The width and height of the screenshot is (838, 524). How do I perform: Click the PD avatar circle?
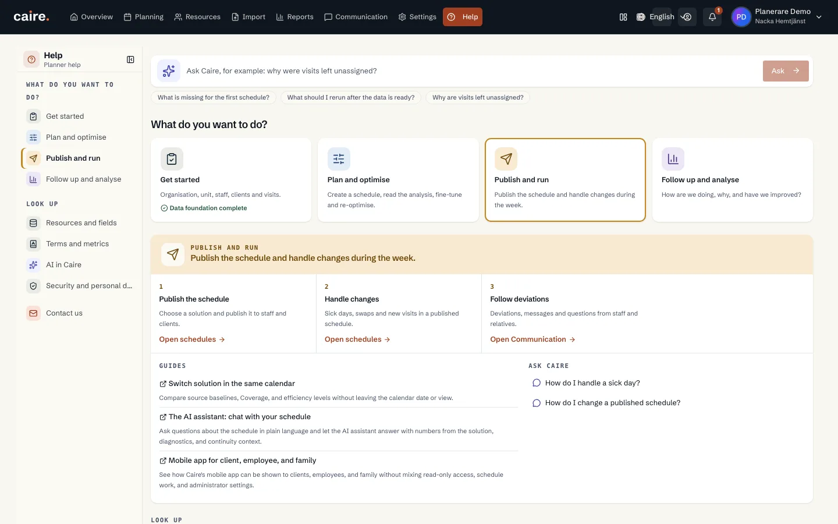[741, 17]
